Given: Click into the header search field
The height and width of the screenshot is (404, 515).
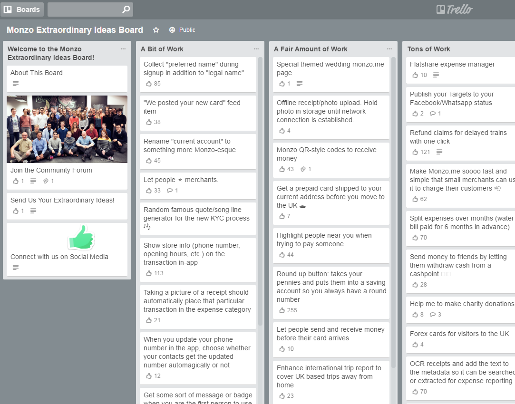Looking at the screenshot, I should click(90, 10).
